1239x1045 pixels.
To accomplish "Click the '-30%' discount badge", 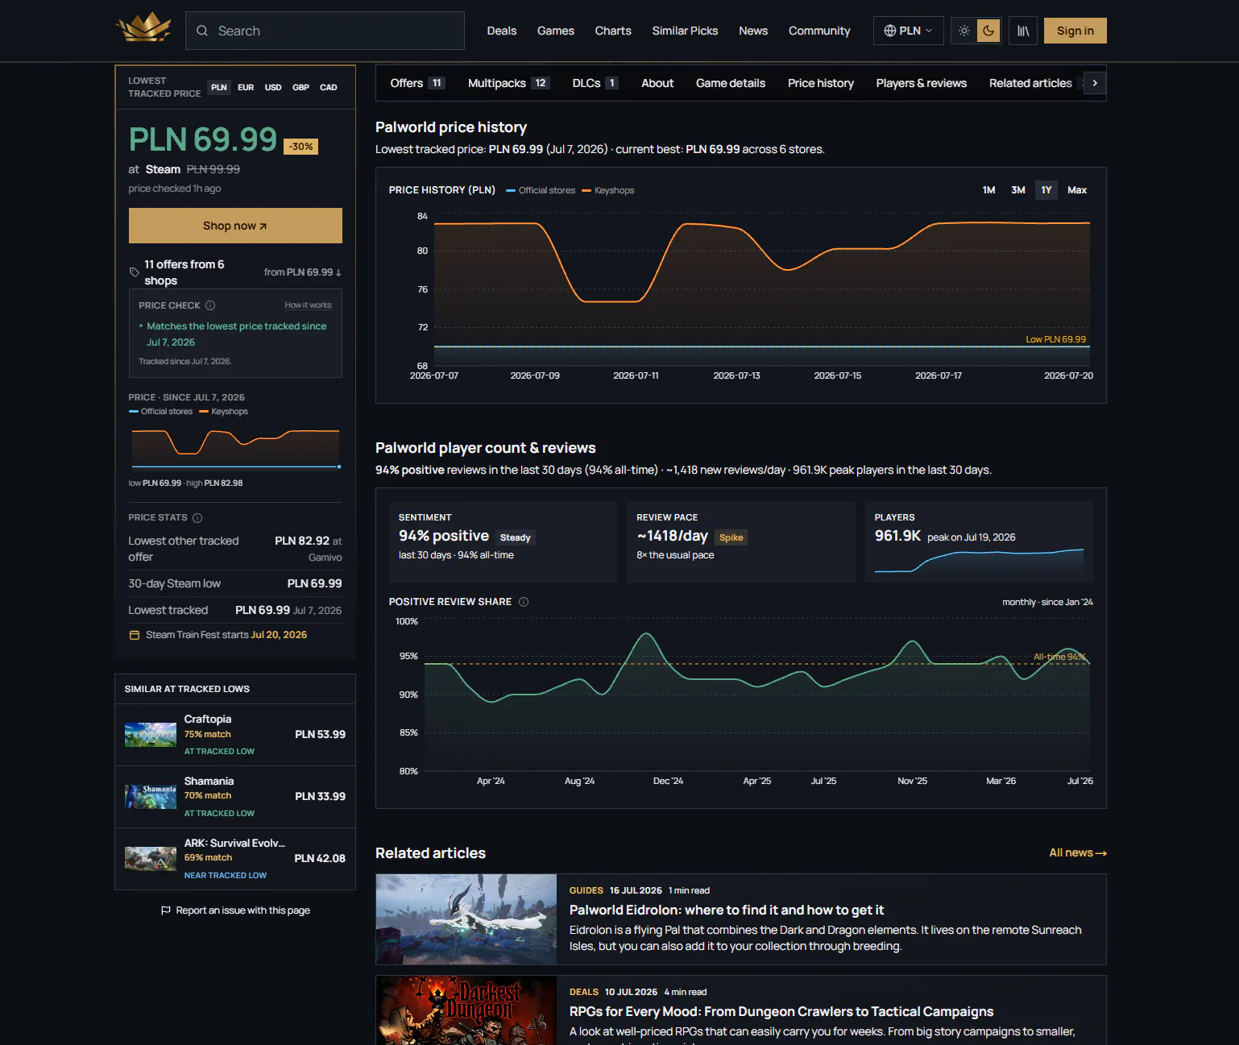I will click(301, 147).
